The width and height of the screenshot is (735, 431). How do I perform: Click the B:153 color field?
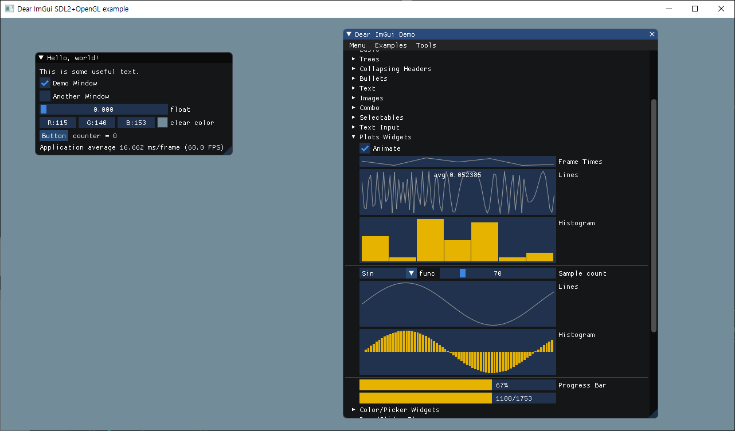point(136,123)
